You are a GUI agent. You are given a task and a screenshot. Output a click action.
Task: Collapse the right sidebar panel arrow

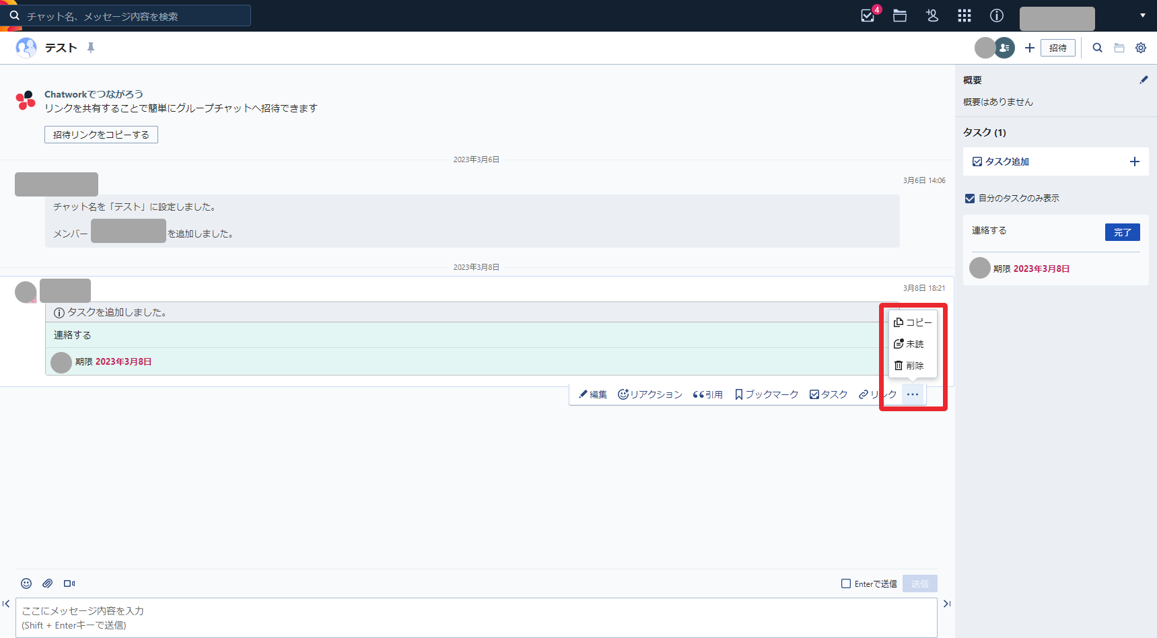pos(946,604)
